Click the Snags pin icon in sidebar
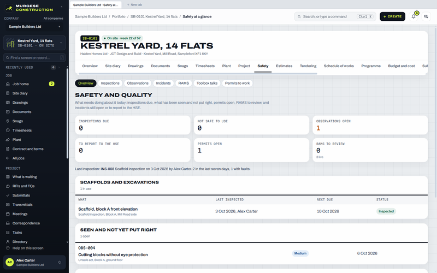 (x=8, y=121)
